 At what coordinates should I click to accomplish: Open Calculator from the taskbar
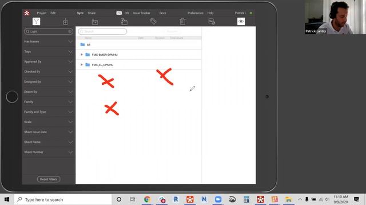(246, 199)
